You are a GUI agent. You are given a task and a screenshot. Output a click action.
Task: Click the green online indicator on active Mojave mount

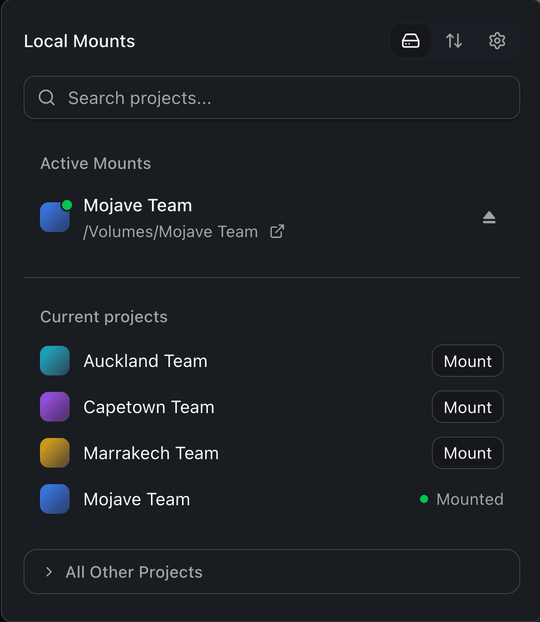[x=68, y=204]
